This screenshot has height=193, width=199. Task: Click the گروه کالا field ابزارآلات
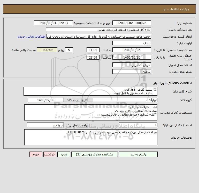coord(125,100)
